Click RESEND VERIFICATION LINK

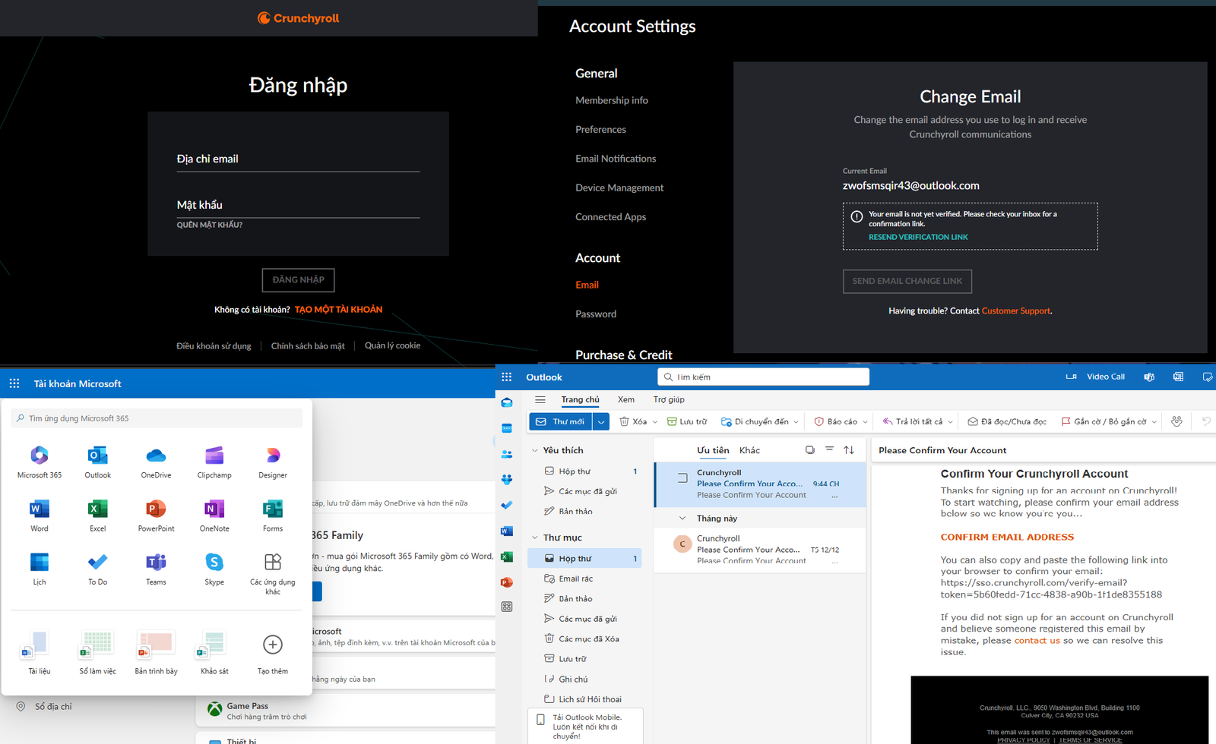tap(918, 237)
